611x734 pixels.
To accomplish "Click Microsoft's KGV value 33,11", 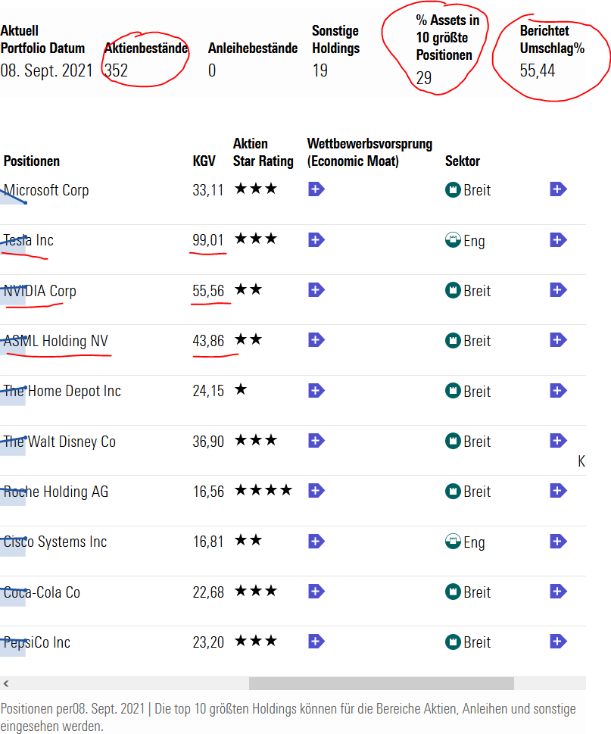I will point(207,190).
